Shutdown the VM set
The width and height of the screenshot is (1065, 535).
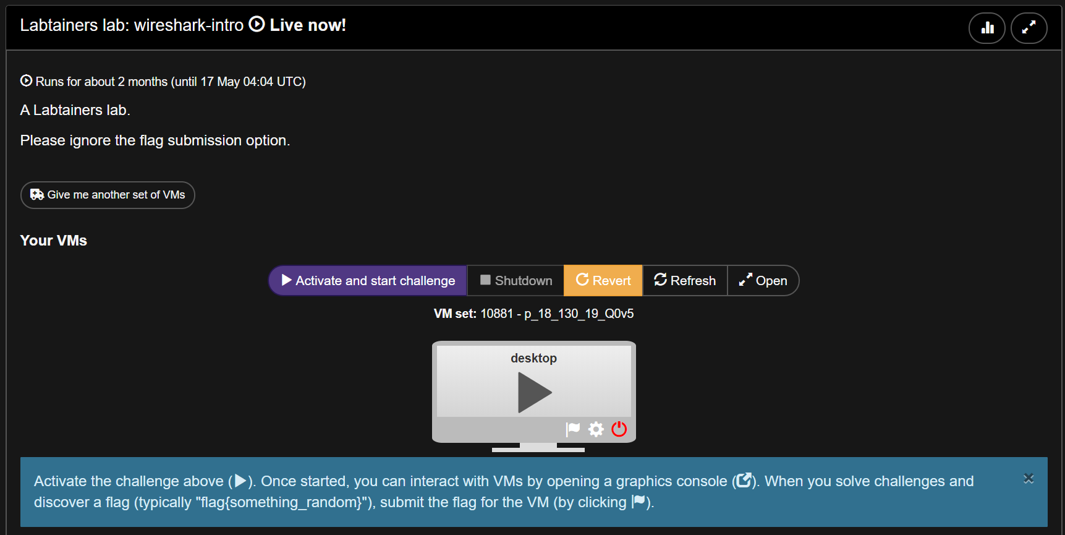click(x=516, y=281)
